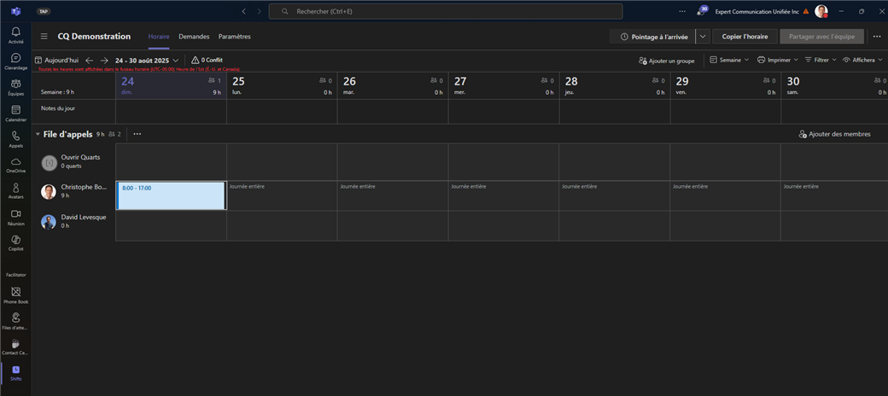The width and height of the screenshot is (888, 396).
Task: Open Avatars app in sidebar
Action: coord(16,190)
